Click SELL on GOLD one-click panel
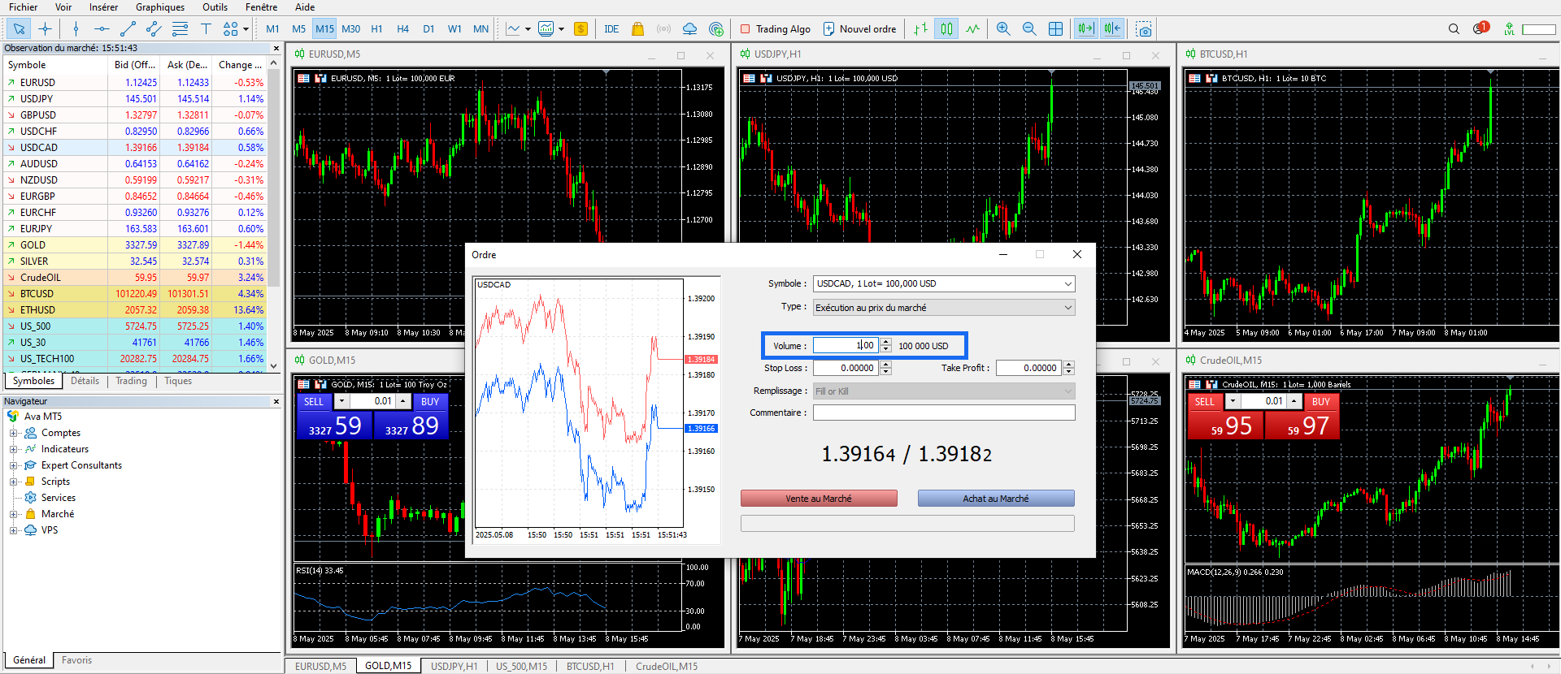The width and height of the screenshot is (1561, 674). (x=314, y=401)
